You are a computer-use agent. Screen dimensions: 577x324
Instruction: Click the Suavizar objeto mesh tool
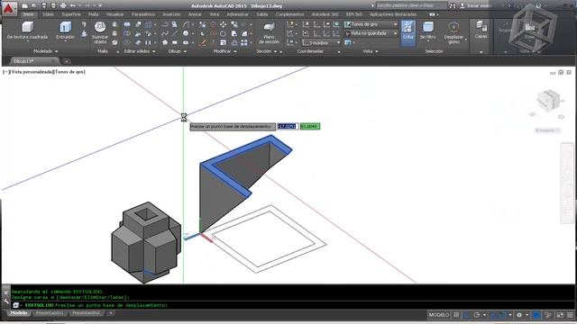click(x=100, y=32)
